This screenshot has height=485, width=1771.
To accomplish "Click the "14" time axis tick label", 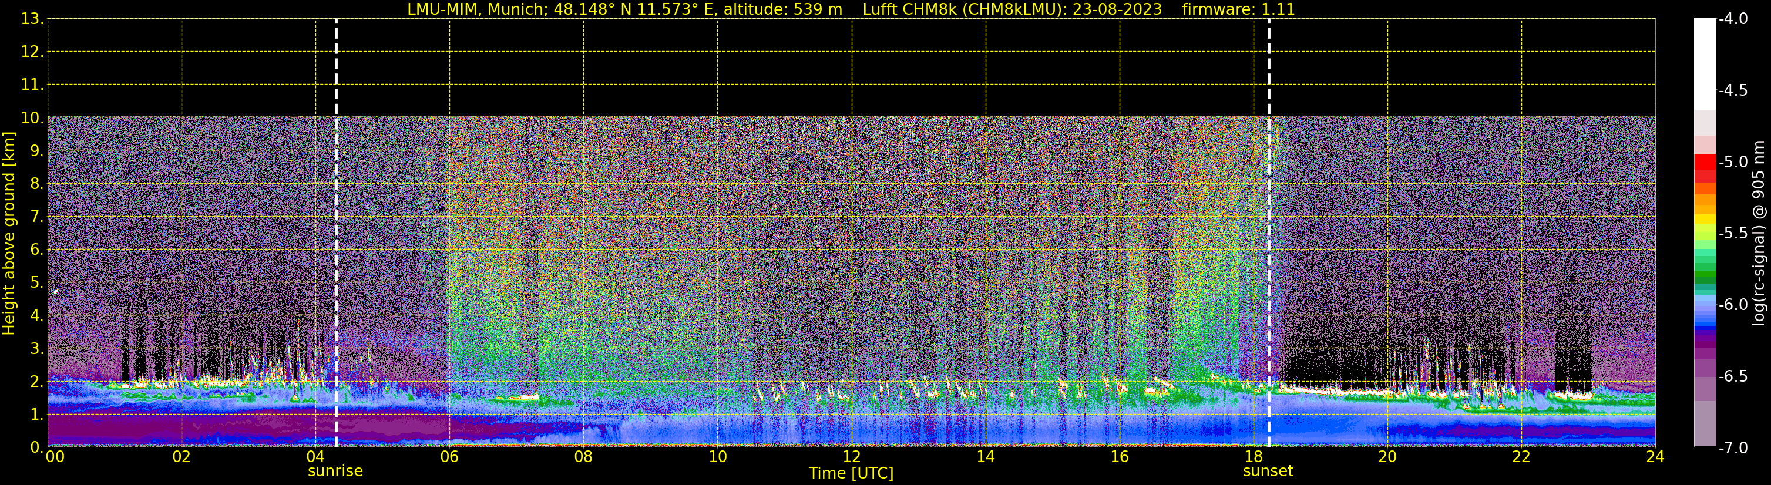I will [x=986, y=457].
